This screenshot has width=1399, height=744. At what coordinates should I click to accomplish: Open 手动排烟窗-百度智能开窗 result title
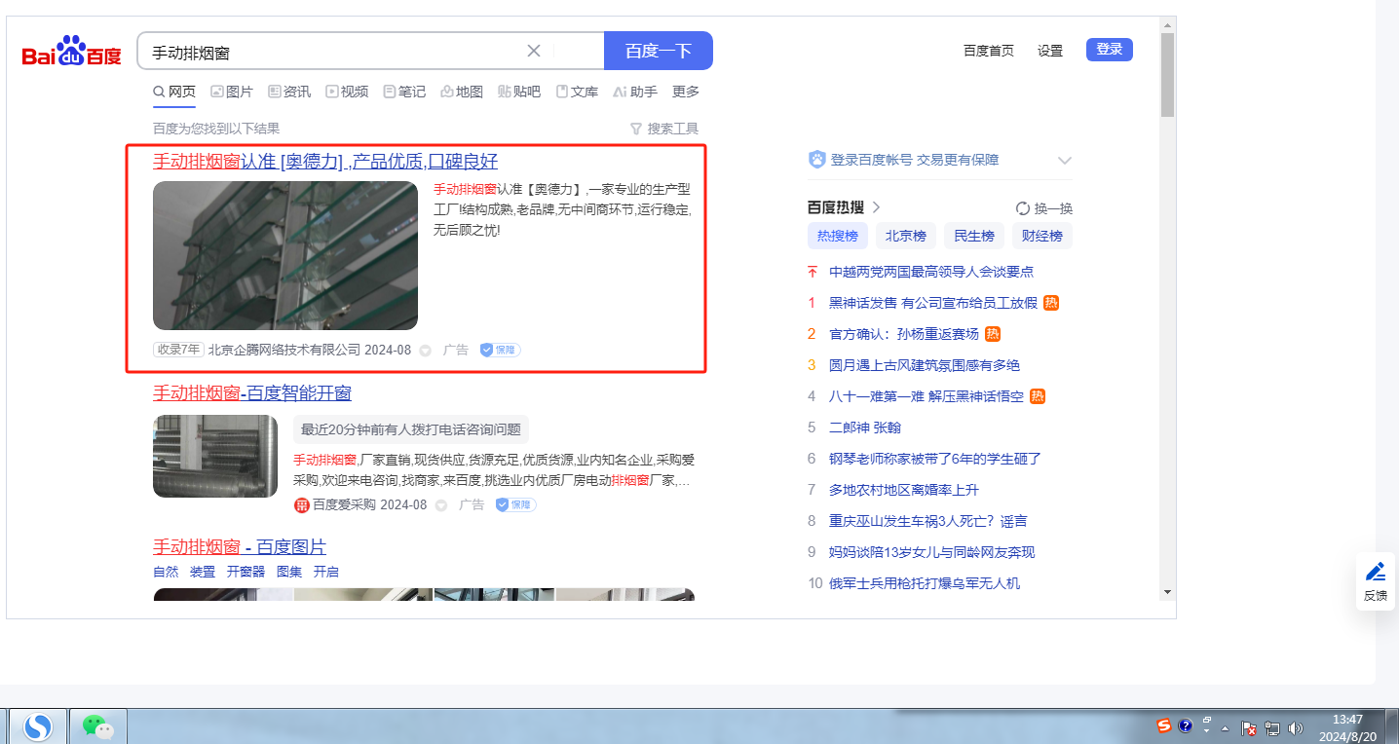(x=252, y=393)
